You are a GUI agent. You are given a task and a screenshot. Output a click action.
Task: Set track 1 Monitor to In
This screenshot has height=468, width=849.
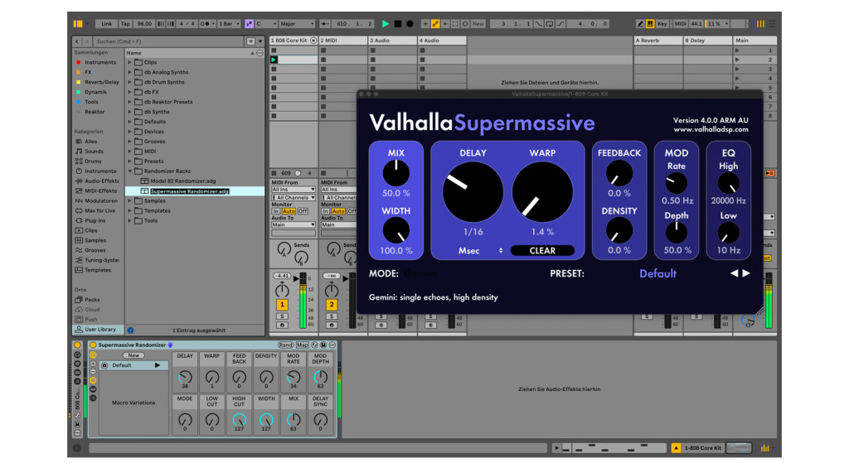pos(275,211)
